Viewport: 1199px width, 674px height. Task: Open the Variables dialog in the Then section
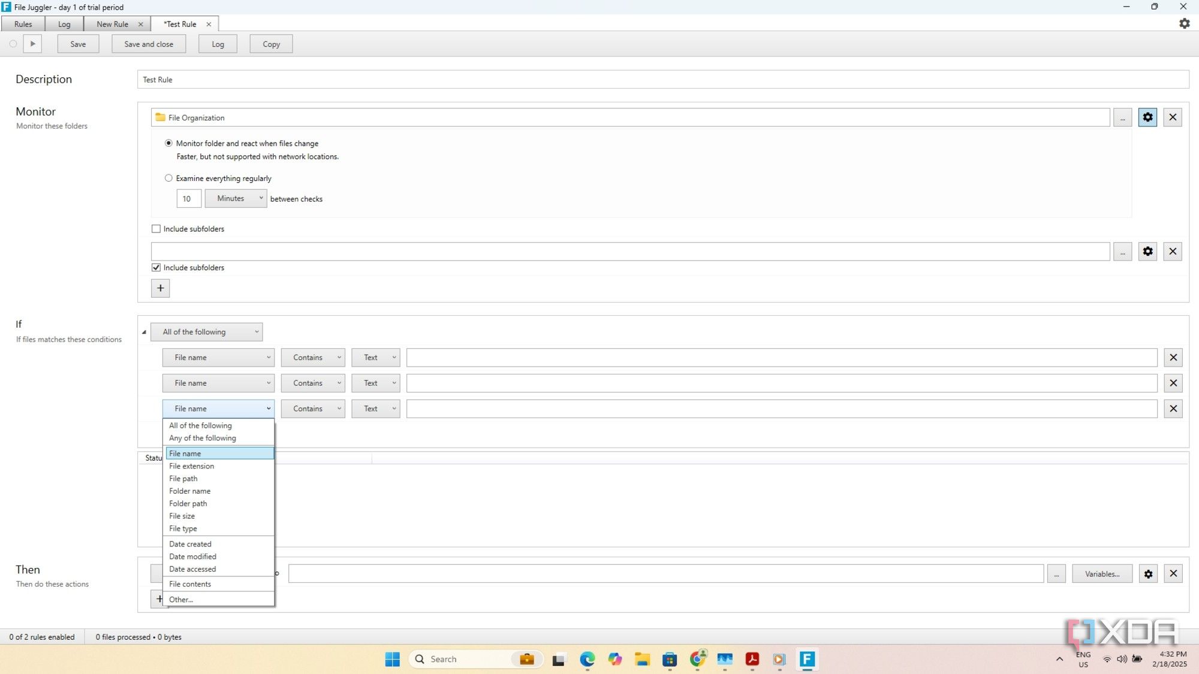[1102, 573]
